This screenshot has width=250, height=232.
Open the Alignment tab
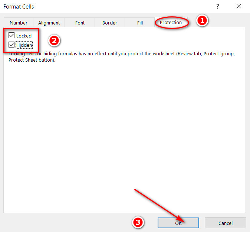click(49, 23)
